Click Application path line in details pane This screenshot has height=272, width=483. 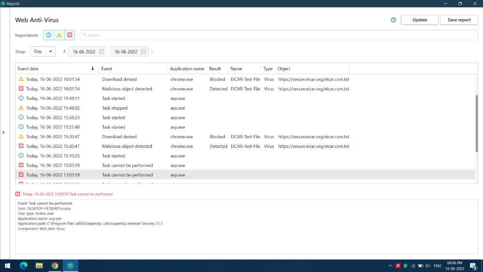coord(90,224)
